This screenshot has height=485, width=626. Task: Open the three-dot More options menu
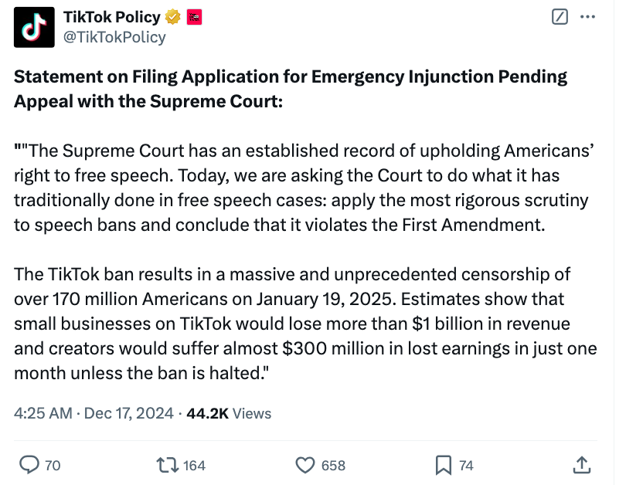click(x=588, y=18)
